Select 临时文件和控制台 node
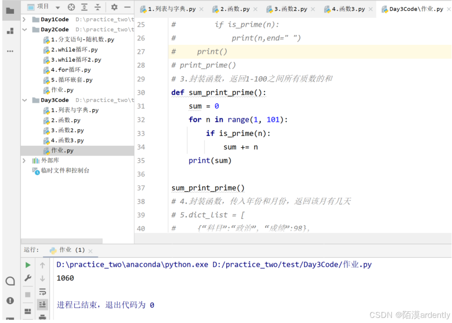The height and width of the screenshot is (323, 452). [x=61, y=171]
